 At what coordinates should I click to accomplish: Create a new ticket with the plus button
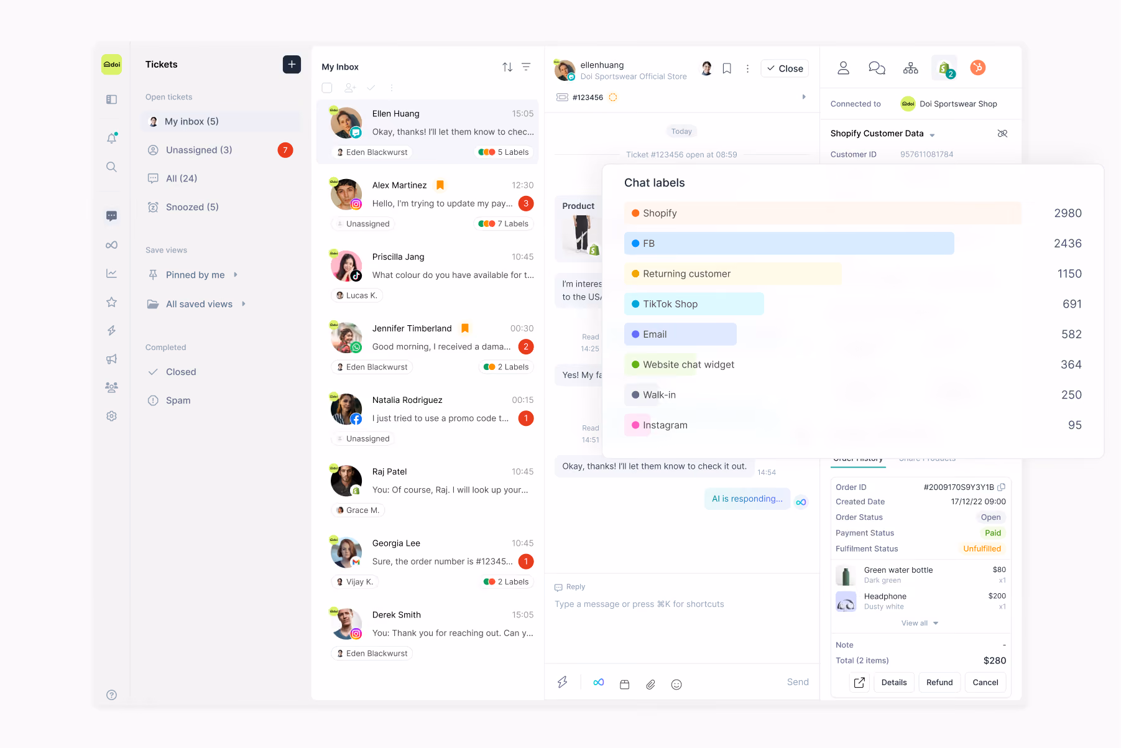[292, 65]
